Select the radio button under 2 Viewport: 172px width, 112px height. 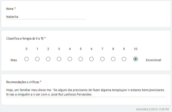coord(48,59)
